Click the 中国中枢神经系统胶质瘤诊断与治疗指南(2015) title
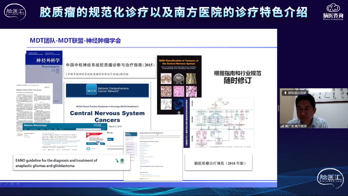This screenshot has width=348, height=196. 110,65
